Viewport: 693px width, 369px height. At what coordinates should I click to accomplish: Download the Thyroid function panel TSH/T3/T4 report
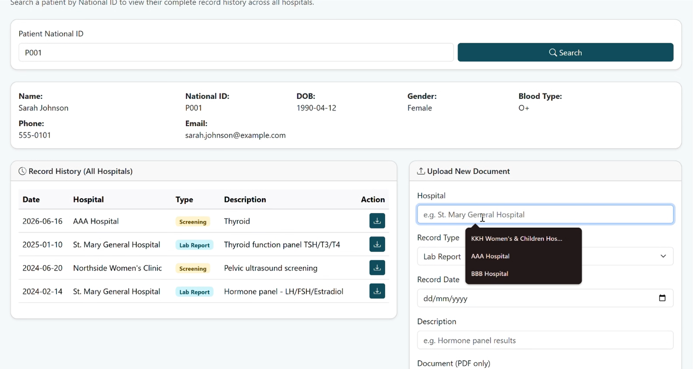pyautogui.click(x=377, y=244)
